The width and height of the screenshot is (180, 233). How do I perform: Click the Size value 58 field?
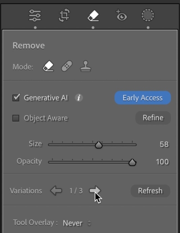[x=164, y=144]
